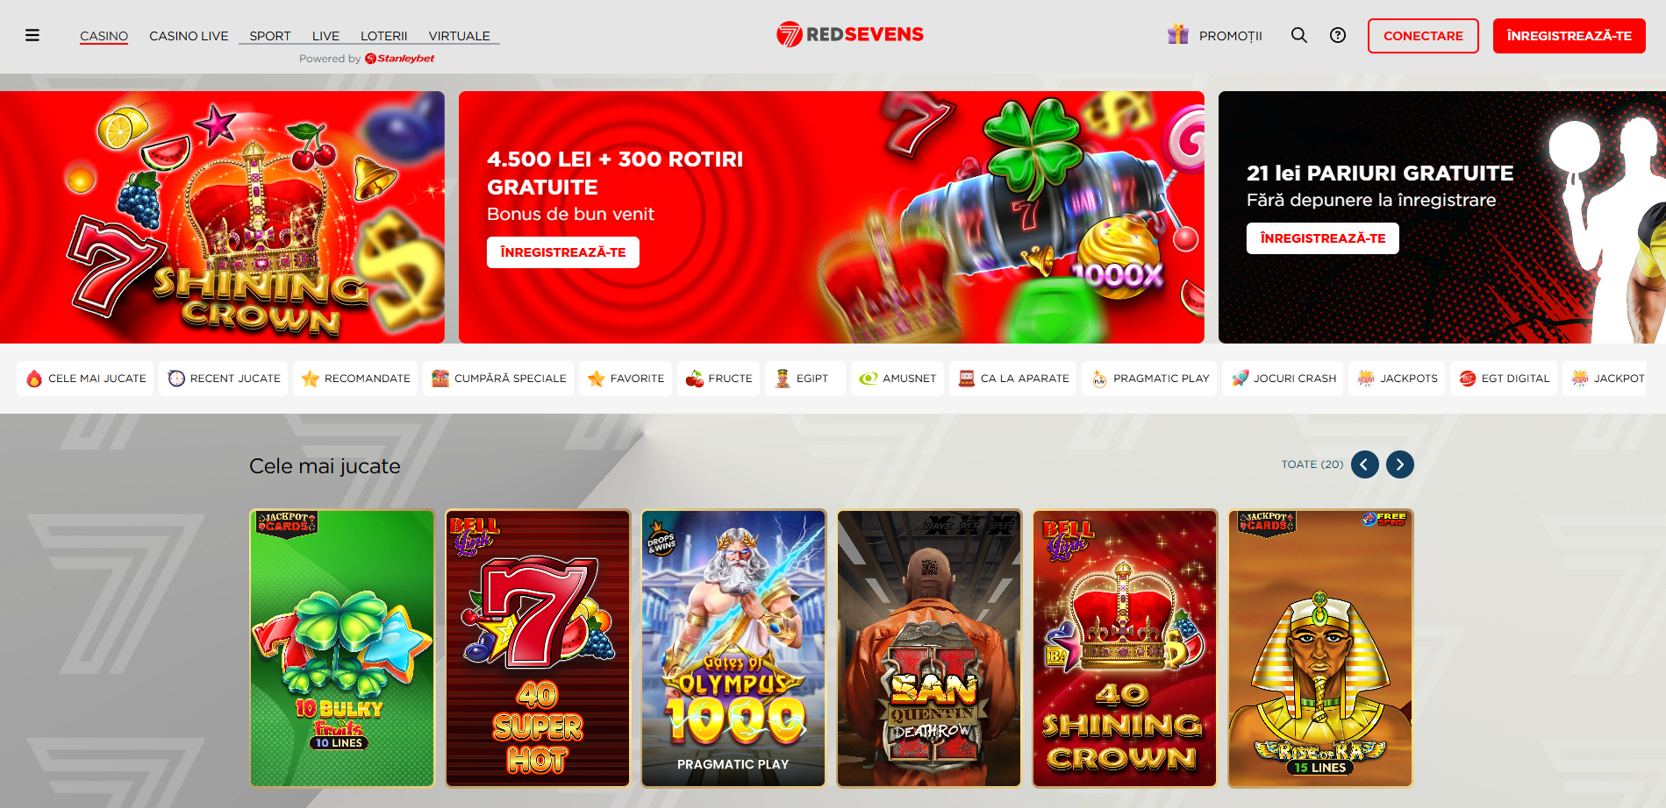
Task: Show previous games with left arrow
Action: (x=1365, y=464)
